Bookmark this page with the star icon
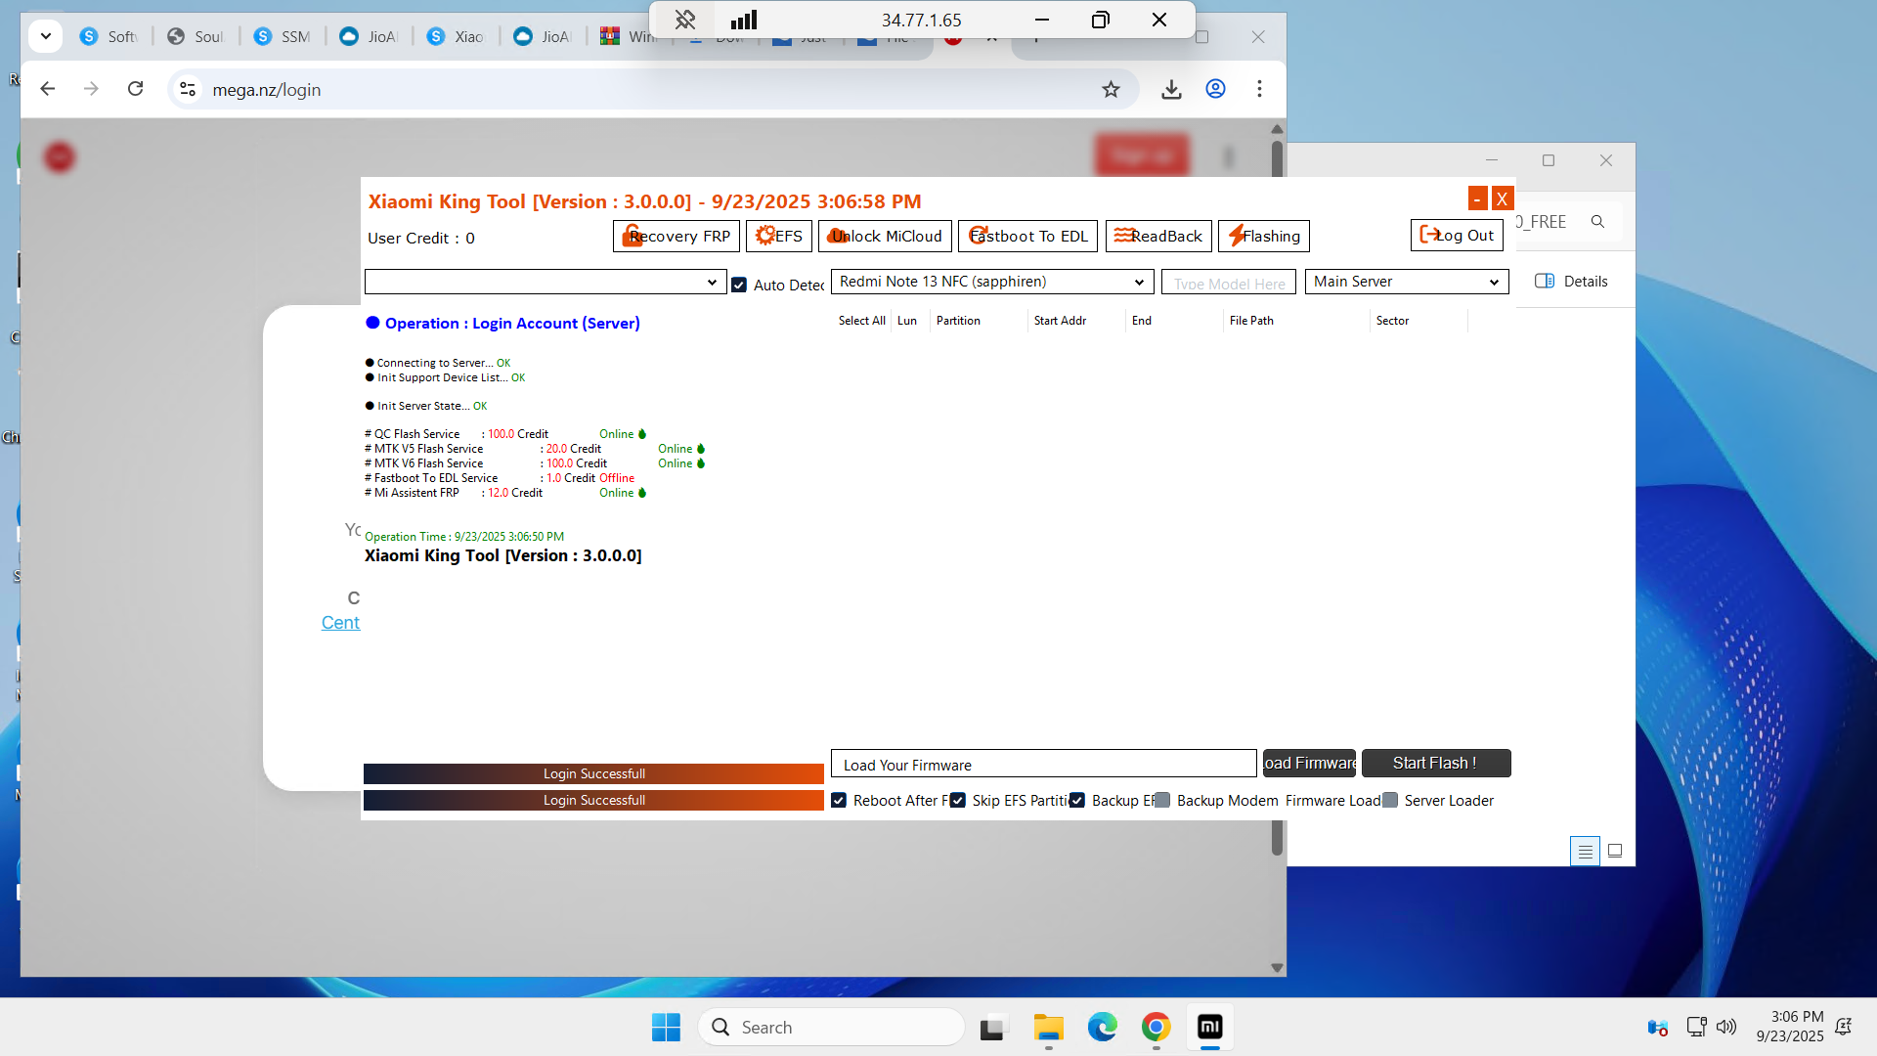 1111,89
